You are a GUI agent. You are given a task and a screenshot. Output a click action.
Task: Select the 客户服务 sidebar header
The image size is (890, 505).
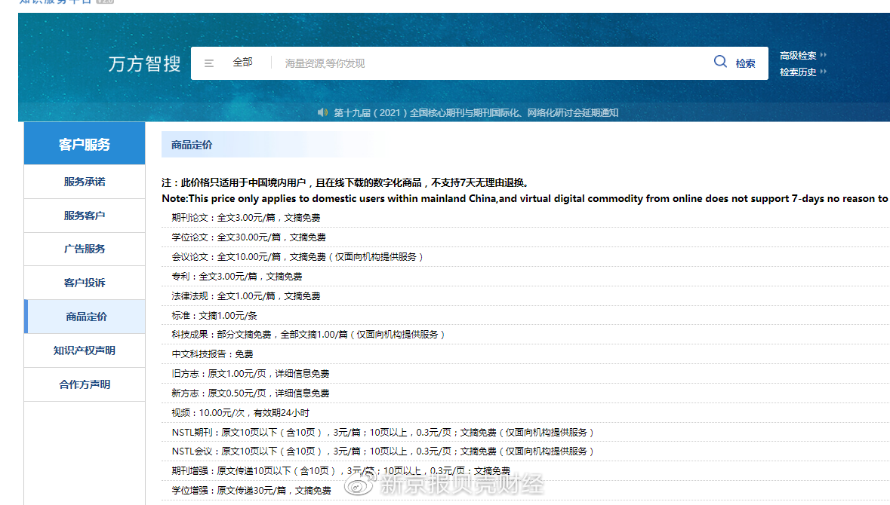tap(85, 144)
